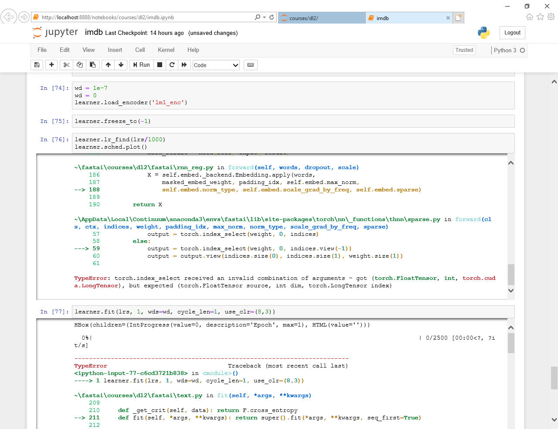The height and width of the screenshot is (429, 558).
Task: Open the command palette keyboard icon
Action: [x=251, y=65]
